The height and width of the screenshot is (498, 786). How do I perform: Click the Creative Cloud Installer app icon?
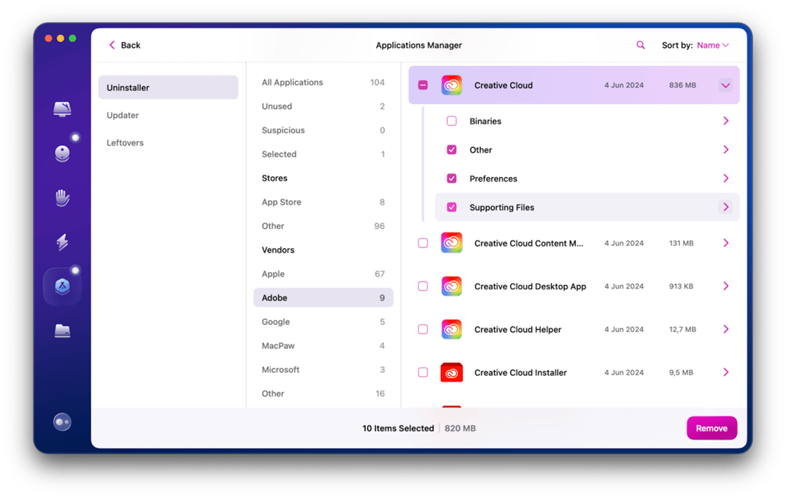pos(451,373)
